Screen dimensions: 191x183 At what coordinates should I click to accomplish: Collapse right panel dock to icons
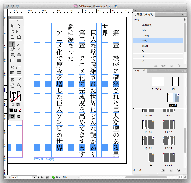pyautogui.click(x=184, y=11)
